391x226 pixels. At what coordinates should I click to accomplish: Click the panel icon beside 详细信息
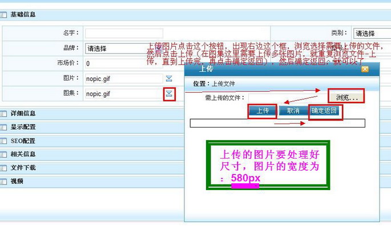3,114
